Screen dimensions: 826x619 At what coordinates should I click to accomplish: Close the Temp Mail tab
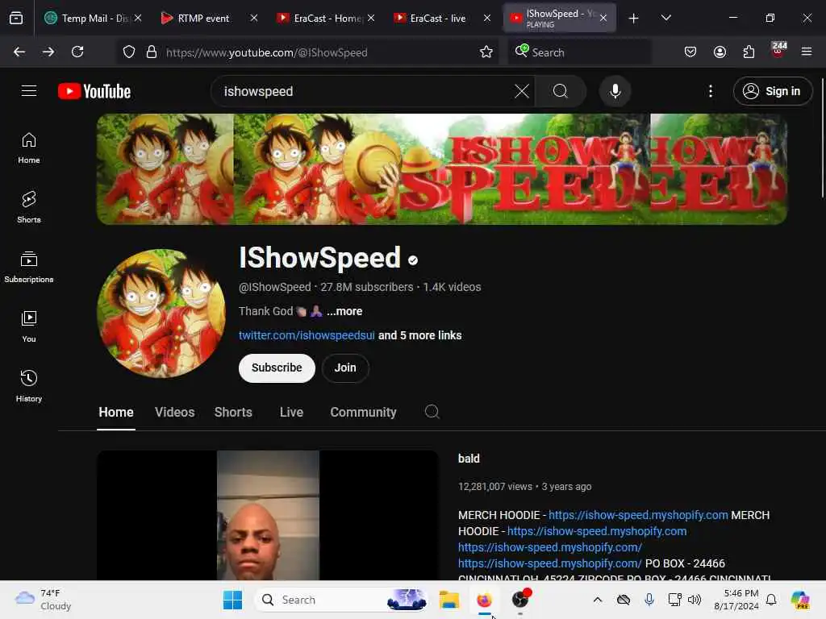coord(137,18)
